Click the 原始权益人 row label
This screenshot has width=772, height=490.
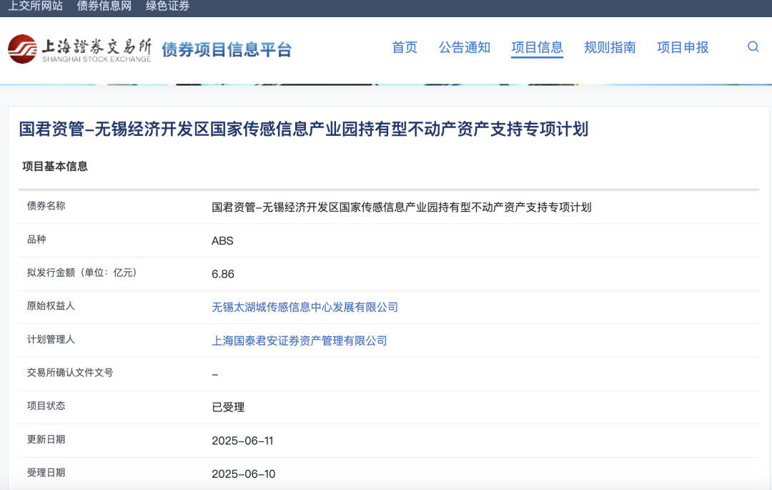(51, 306)
